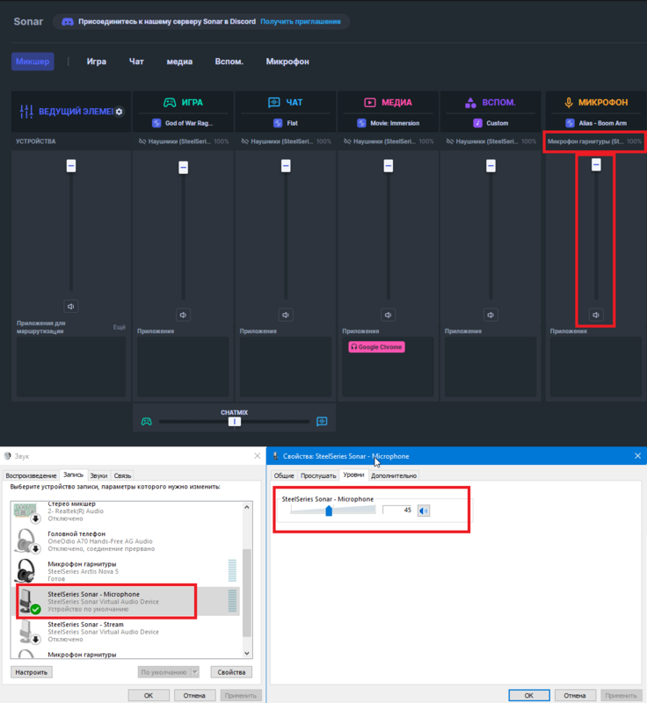
Task: Click the ВСПОМ. shapes header icon
Action: point(470,103)
